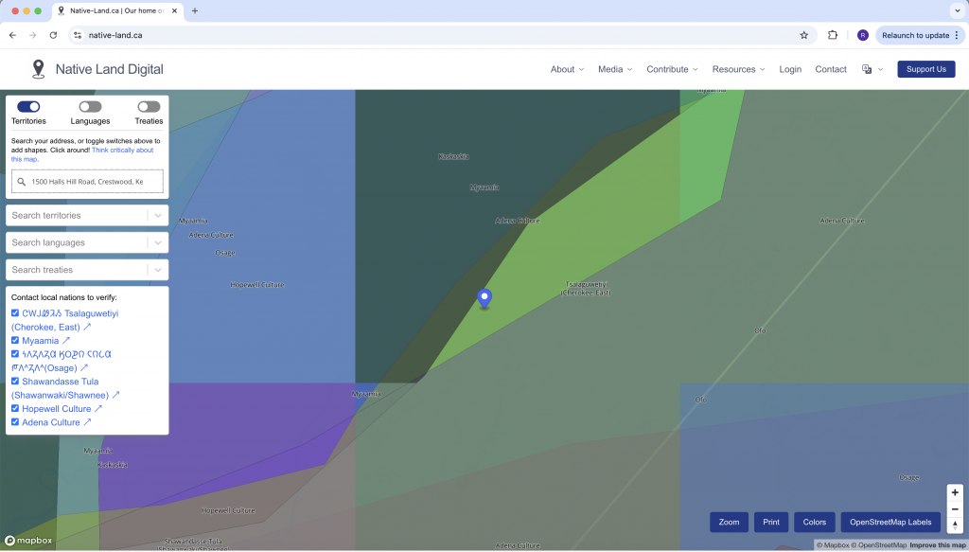Open the Tsalaguwetiyi external link arrow

[x=87, y=327]
